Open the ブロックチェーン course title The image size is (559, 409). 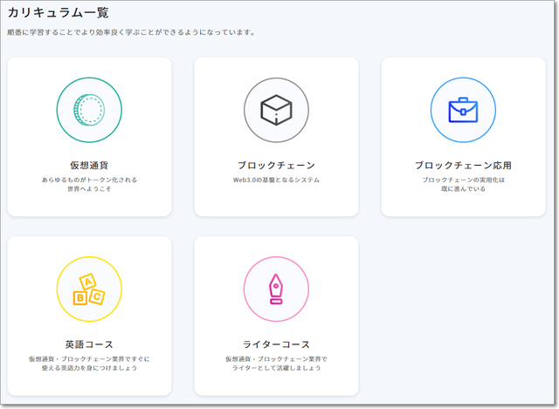tap(276, 165)
